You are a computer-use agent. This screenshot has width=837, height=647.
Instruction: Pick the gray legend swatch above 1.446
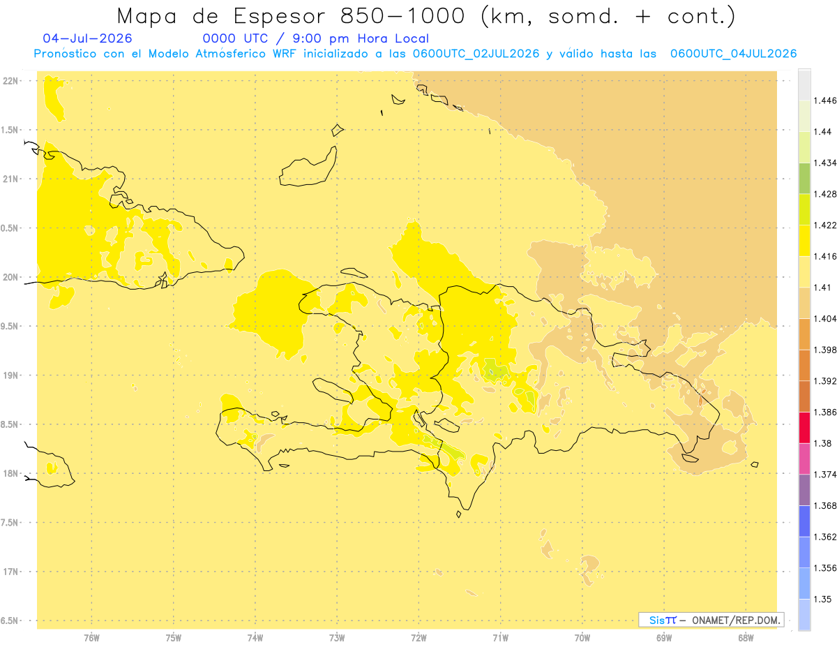click(804, 84)
